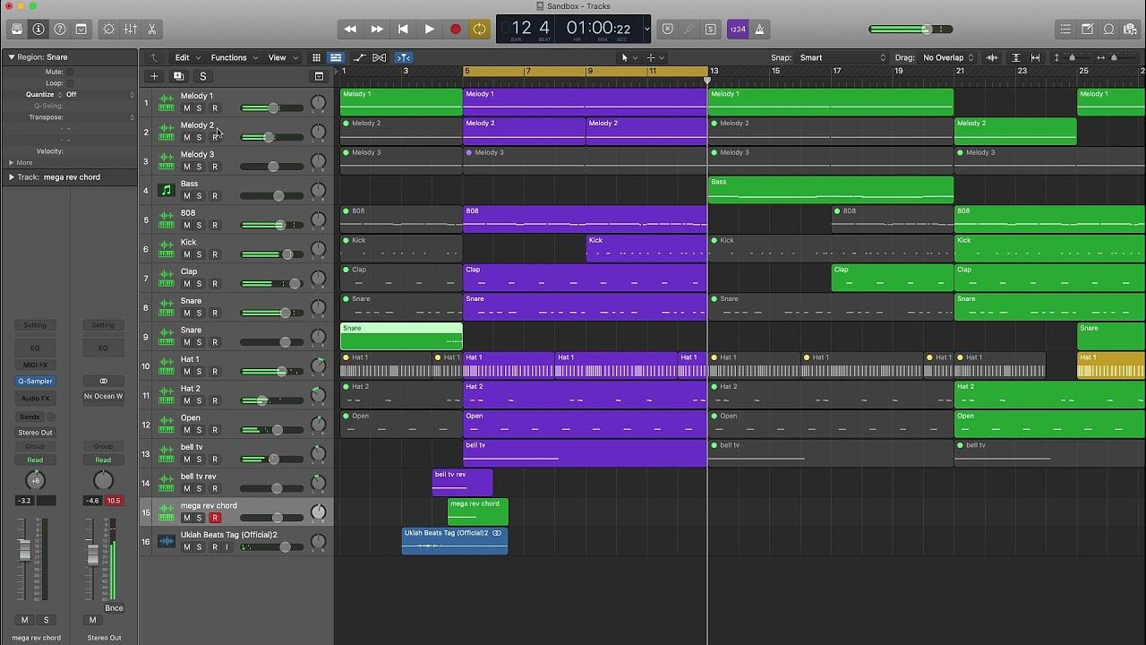Open the Snap Smart dropdown
The image size is (1146, 645).
[x=842, y=57]
